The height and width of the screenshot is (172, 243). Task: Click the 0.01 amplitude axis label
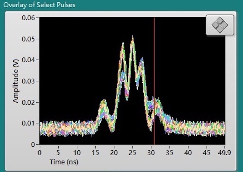28,123
